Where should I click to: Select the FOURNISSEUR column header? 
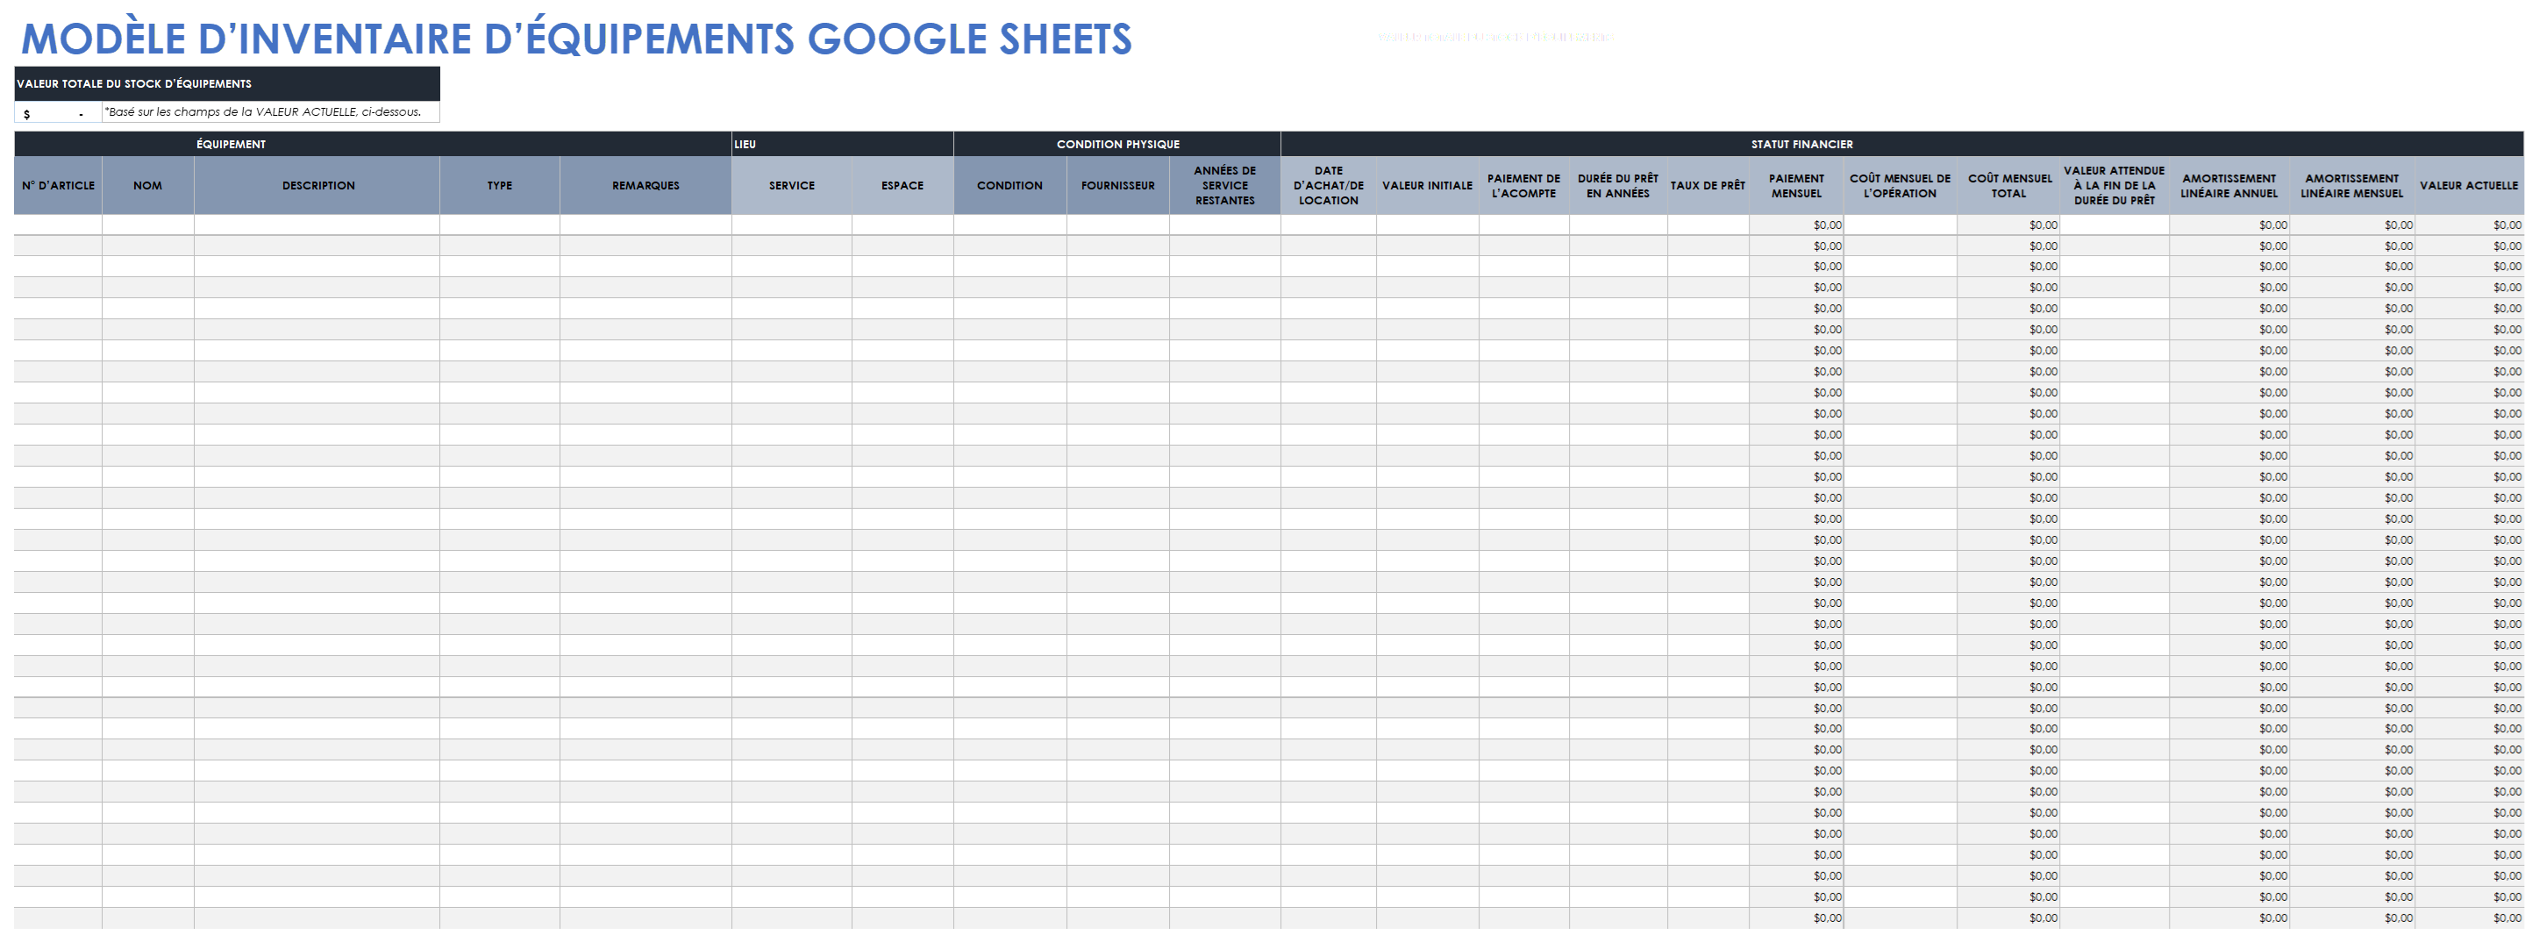click(x=1117, y=185)
